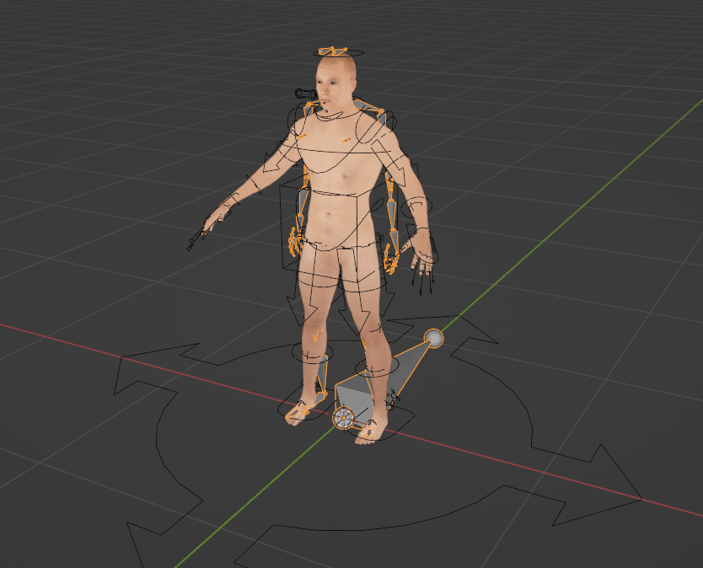The width and height of the screenshot is (703, 568).
Task: Click the orange forearm bone on the right side
Action: tap(392, 213)
